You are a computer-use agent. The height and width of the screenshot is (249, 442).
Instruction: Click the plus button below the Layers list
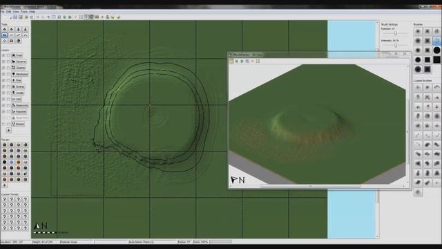click(x=8, y=131)
